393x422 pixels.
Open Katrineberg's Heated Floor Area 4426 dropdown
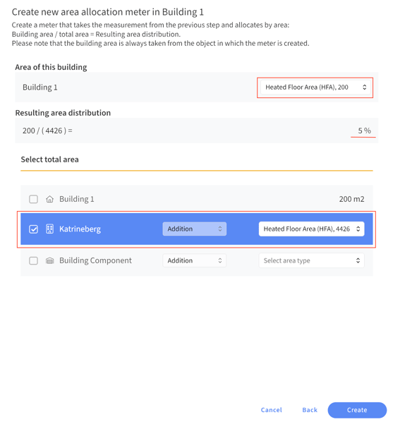[311, 229]
